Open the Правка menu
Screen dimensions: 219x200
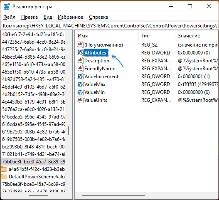pos(30,17)
